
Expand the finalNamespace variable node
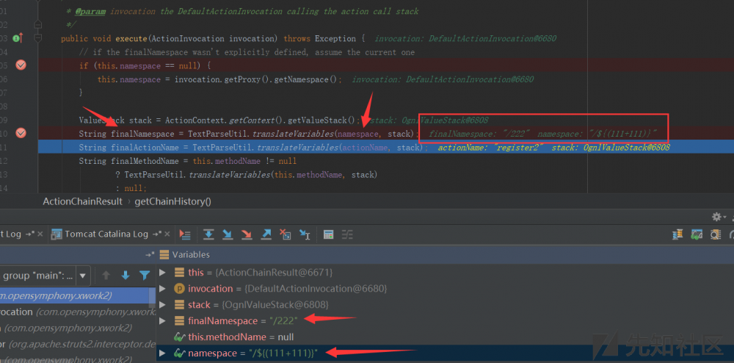162,321
